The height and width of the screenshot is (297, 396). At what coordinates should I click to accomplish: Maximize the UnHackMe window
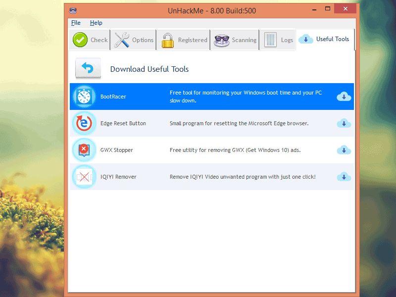(x=328, y=9)
